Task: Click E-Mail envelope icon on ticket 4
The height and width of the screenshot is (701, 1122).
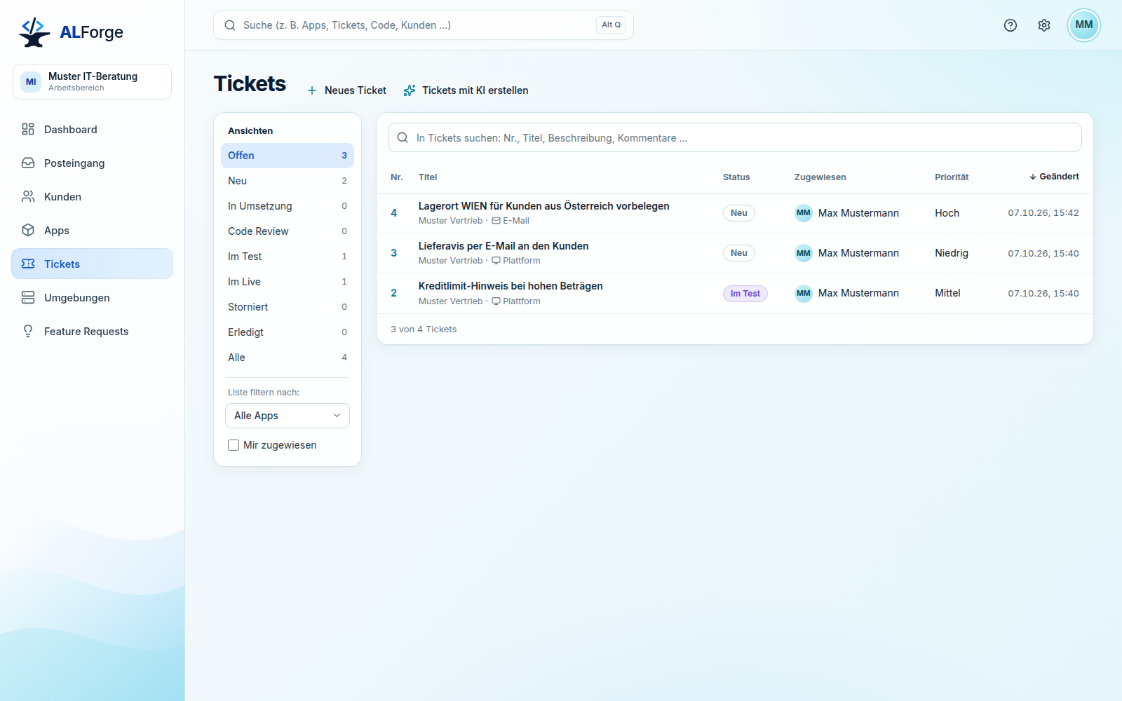Action: click(x=496, y=221)
